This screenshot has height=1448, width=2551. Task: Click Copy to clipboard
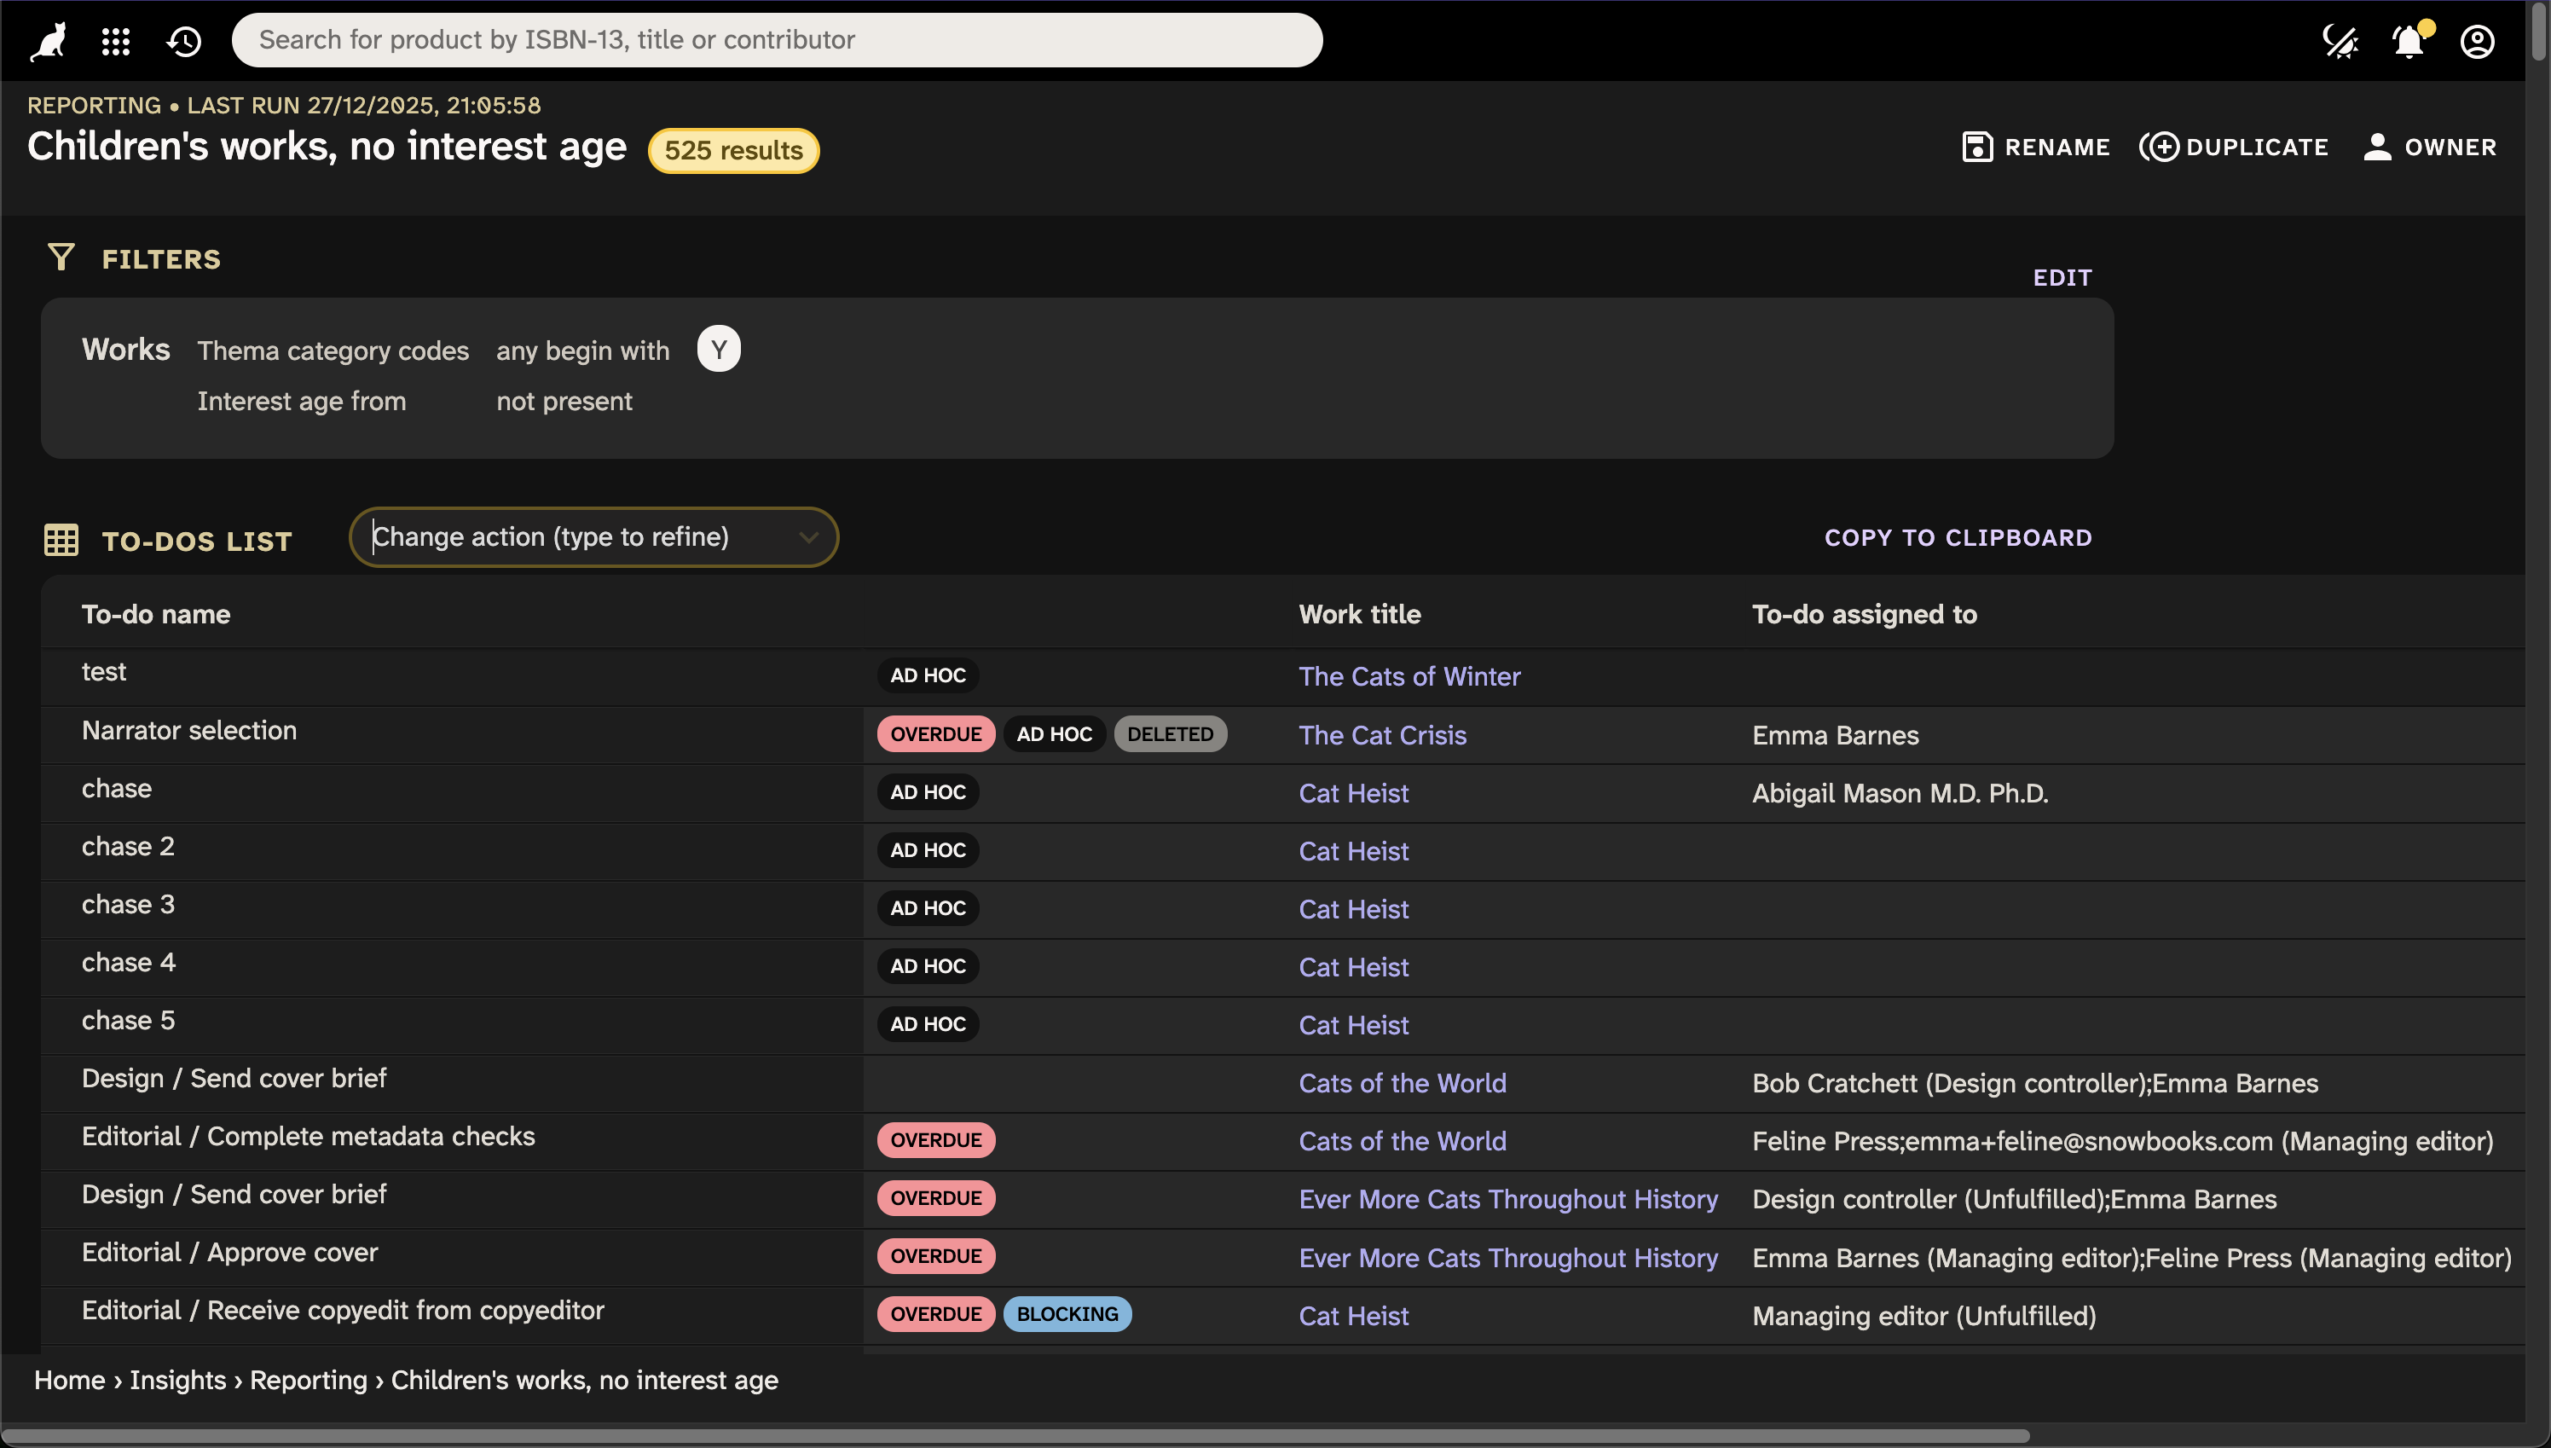coord(1958,537)
